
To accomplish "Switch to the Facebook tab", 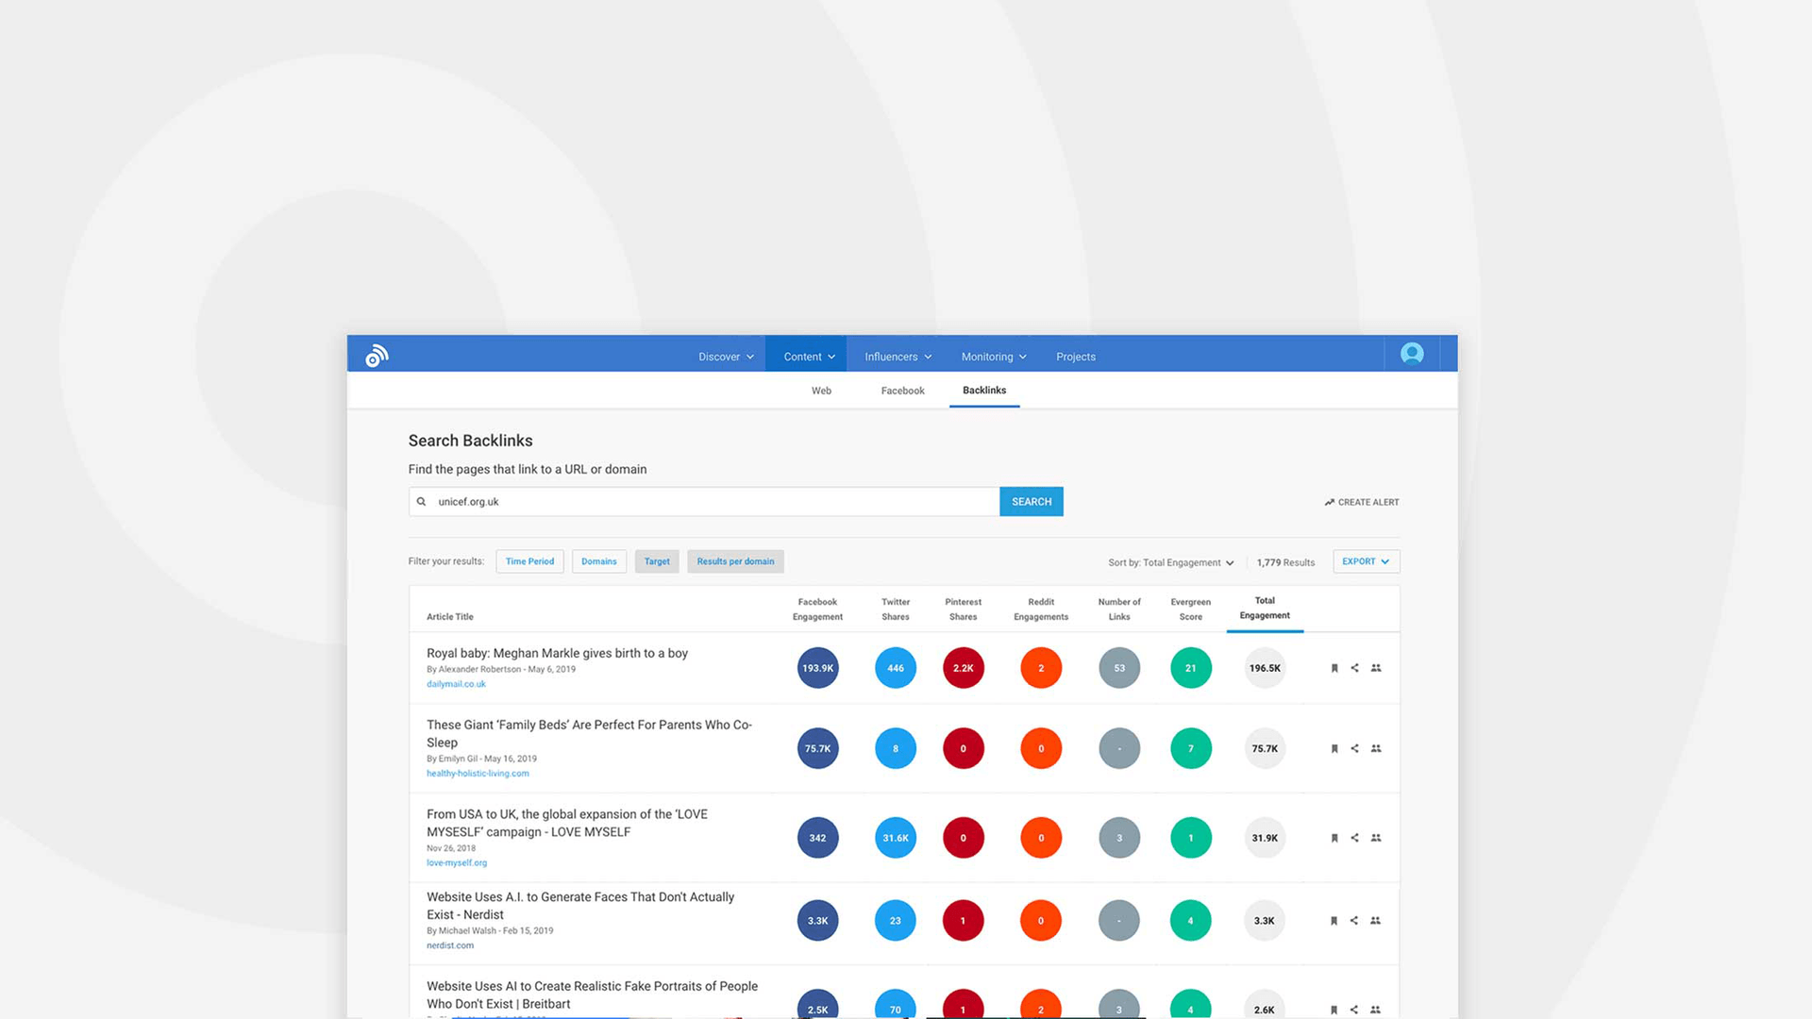I will tap(902, 391).
